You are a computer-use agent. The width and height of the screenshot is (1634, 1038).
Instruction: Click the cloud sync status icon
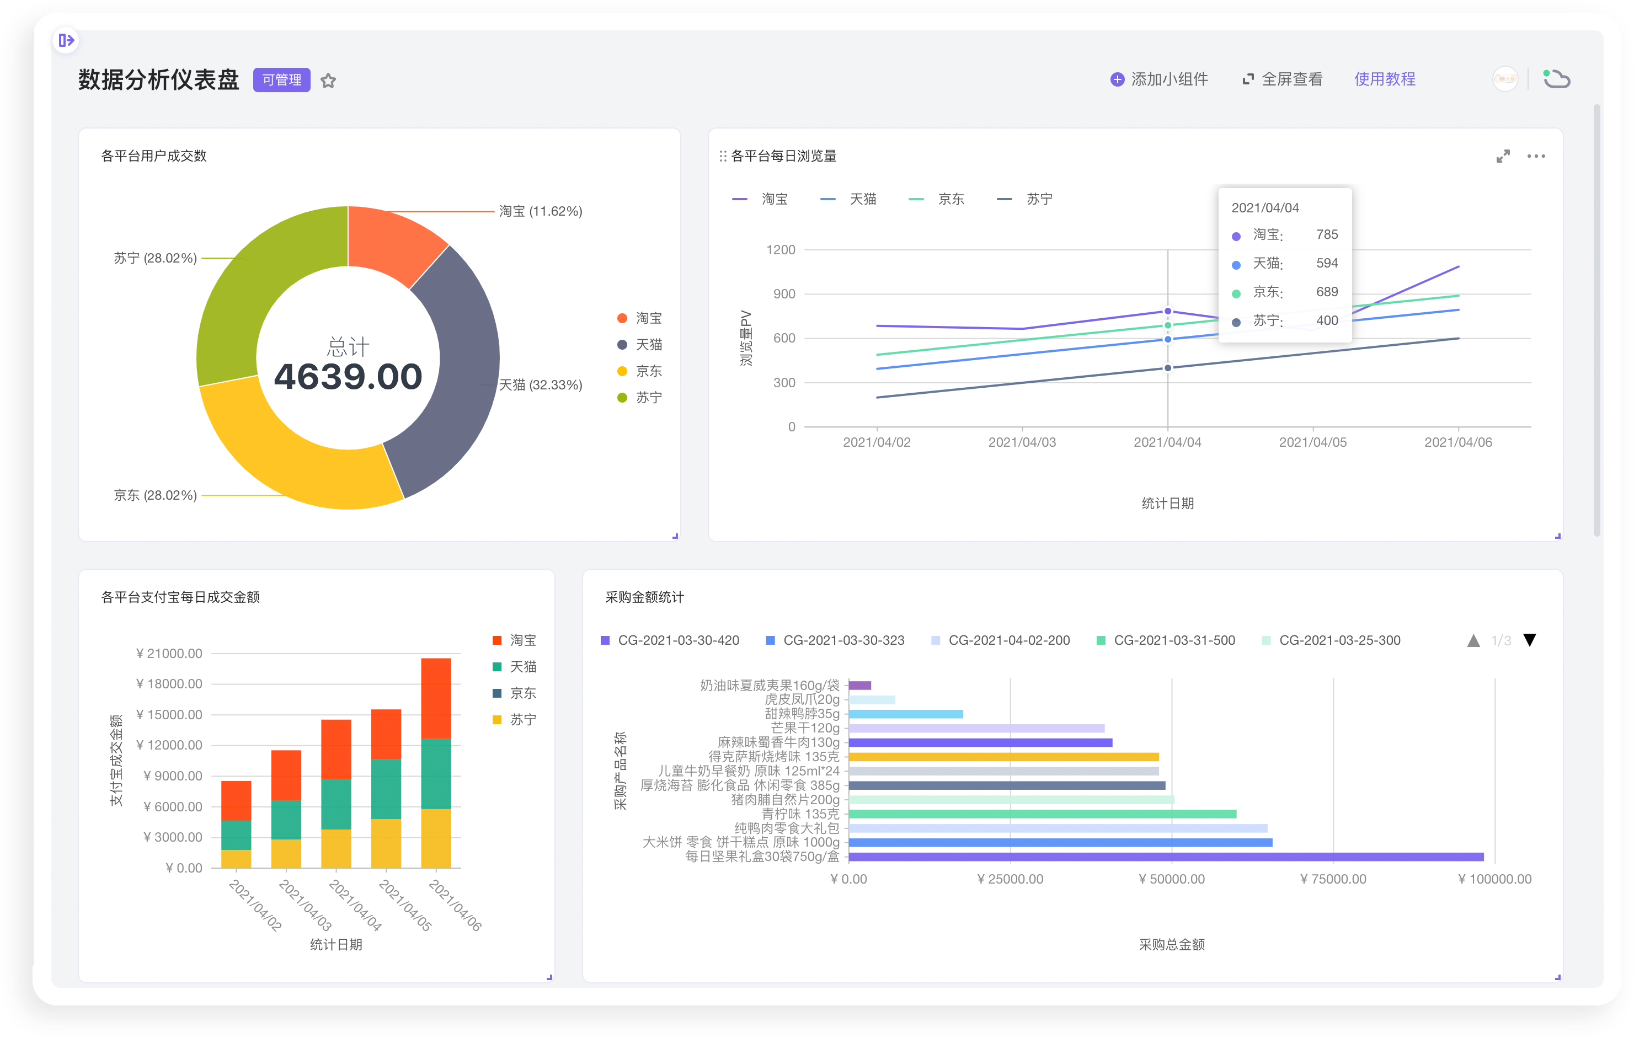click(x=1556, y=79)
